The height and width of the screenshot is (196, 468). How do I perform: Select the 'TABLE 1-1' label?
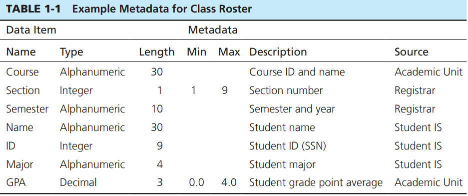[x=33, y=9]
